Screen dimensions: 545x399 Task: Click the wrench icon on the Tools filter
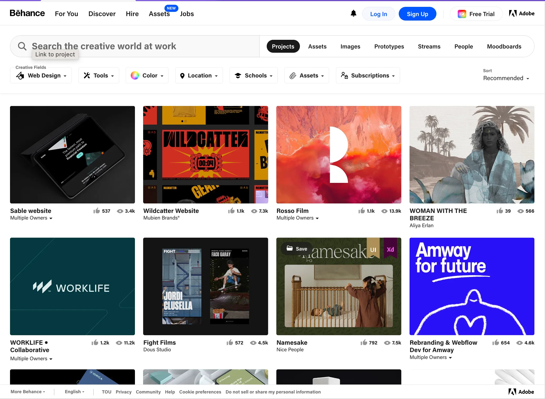(x=86, y=75)
